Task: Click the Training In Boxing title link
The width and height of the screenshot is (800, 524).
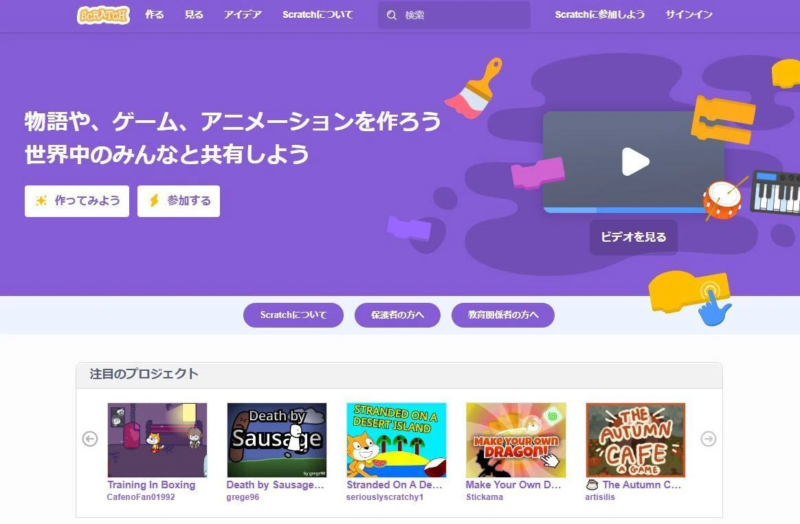Action: (151, 485)
